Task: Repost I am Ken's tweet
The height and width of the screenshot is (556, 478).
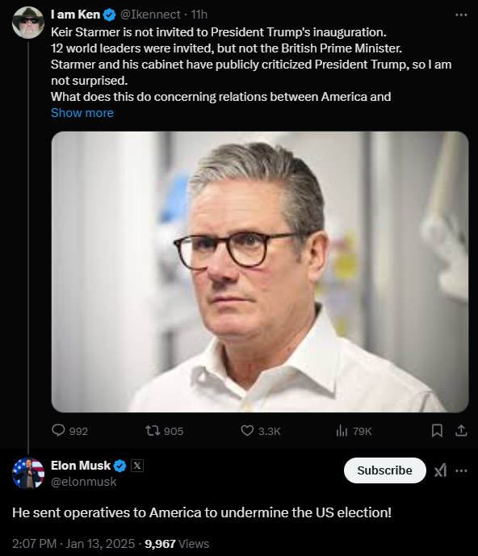Action: 164,431
